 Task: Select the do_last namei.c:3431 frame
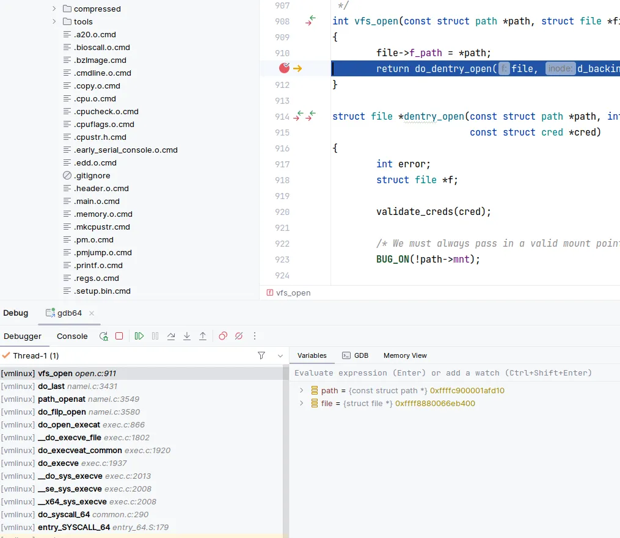coord(141,386)
